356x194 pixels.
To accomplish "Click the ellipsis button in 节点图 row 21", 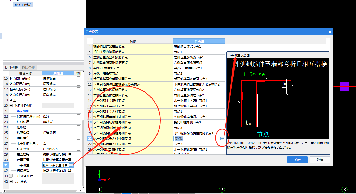I will pos(222,138).
